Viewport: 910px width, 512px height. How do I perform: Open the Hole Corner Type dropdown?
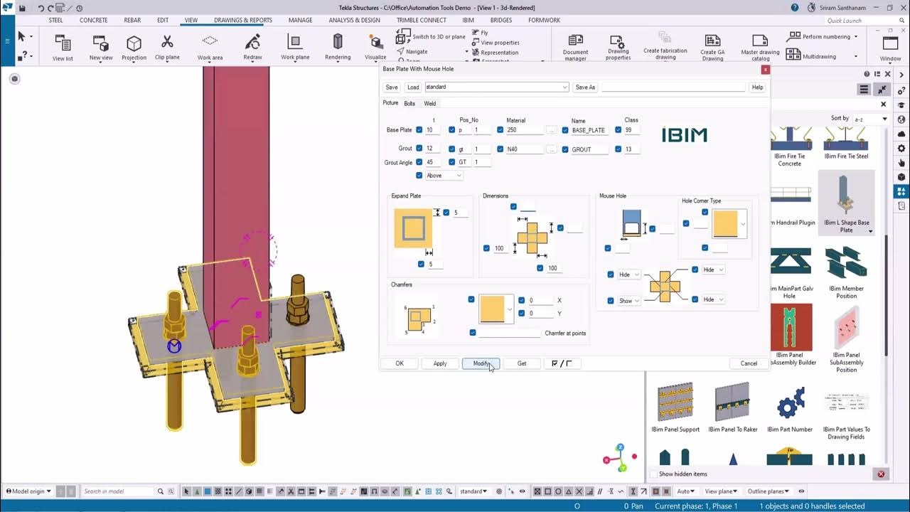point(730,224)
